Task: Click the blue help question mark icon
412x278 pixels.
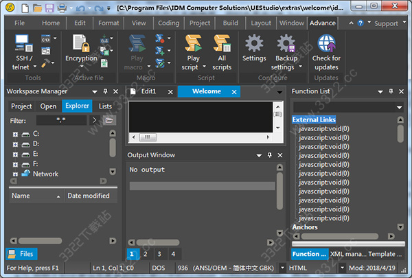Action: click(x=360, y=23)
